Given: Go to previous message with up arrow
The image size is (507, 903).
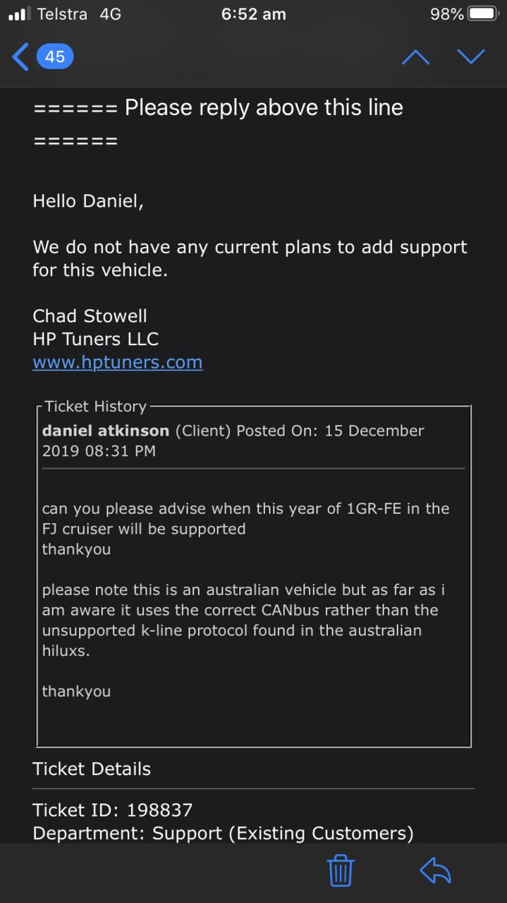Looking at the screenshot, I should (415, 56).
